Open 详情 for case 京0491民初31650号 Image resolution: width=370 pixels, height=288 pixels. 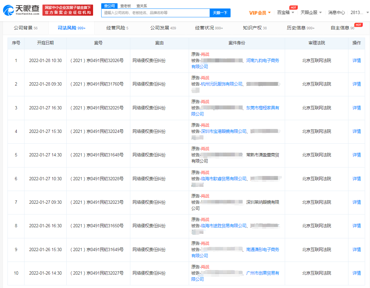(x=357, y=226)
